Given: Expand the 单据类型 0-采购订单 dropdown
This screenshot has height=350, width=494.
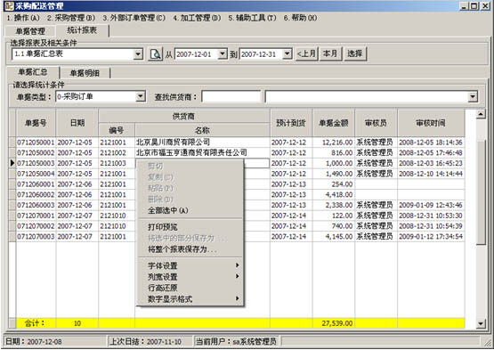Looking at the screenshot, I should coord(141,96).
